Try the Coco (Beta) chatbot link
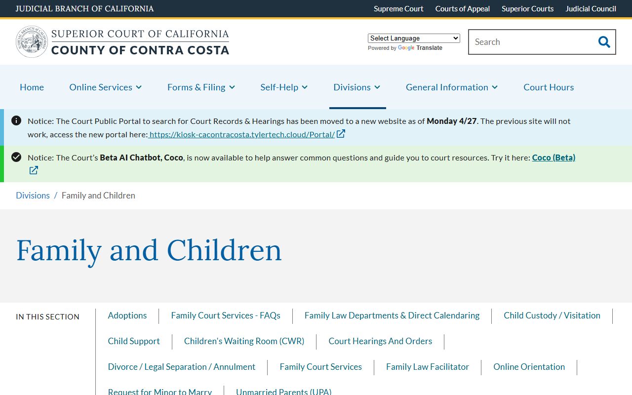The image size is (632, 395). pyautogui.click(x=553, y=158)
